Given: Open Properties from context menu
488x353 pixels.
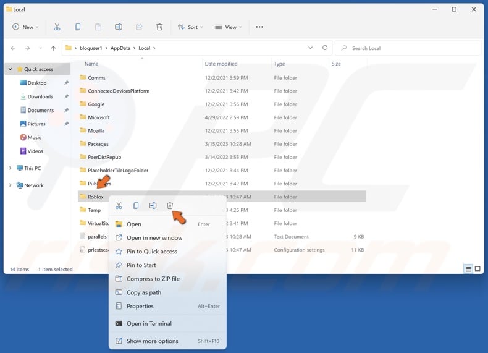Looking at the screenshot, I should [167, 306].
